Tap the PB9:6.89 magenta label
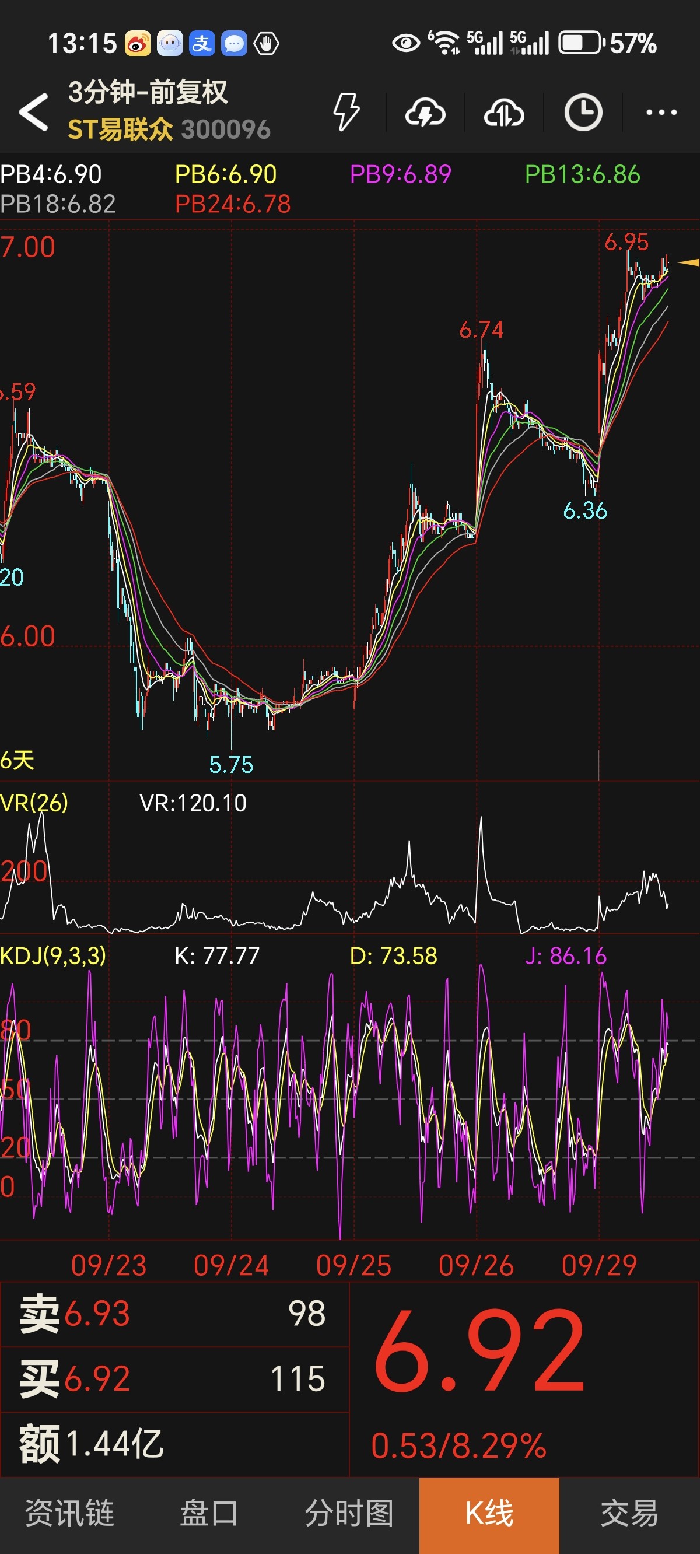The image size is (700, 1554). click(x=401, y=174)
